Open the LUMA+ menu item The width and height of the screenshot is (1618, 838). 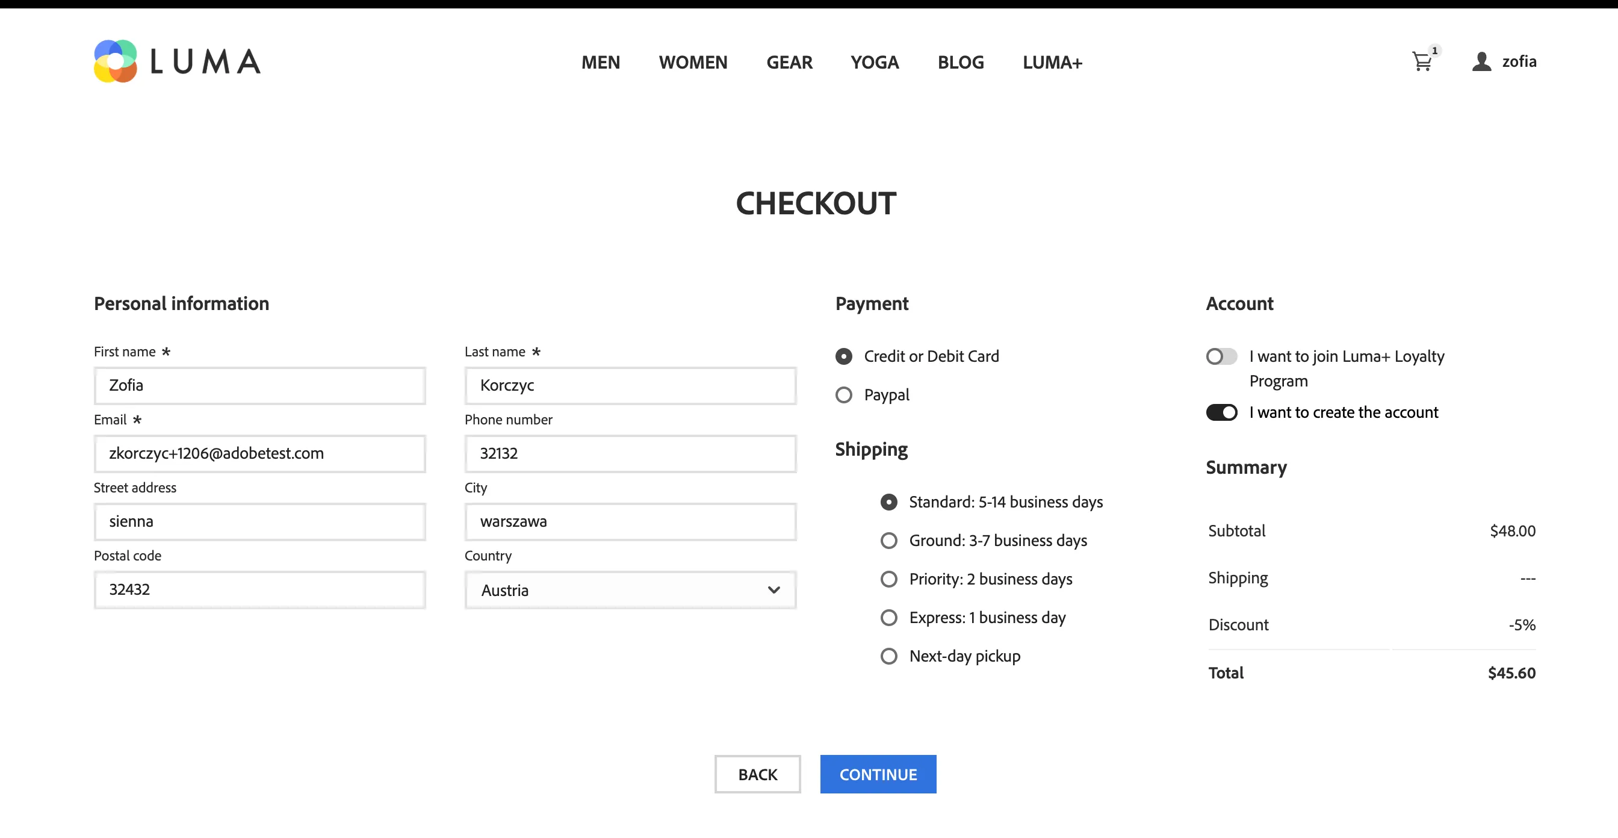[x=1053, y=62]
